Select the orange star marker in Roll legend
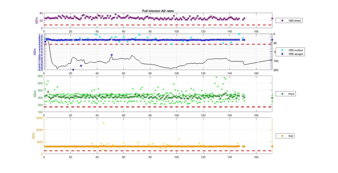This screenshot has height=173, width=338. (282, 136)
